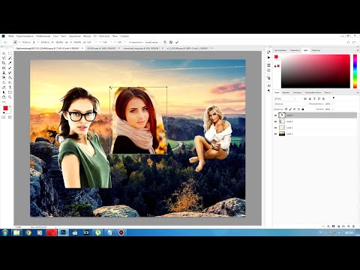
Task: Open the Adjustments panel circle icon
Action: pos(268,70)
